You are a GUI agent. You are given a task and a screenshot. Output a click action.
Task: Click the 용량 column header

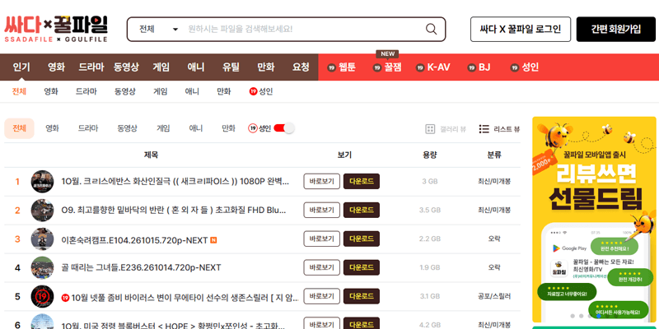430,155
